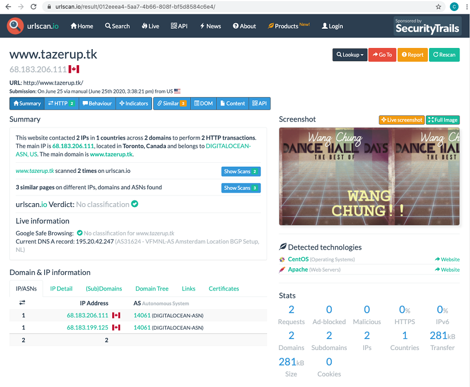
Task: Click the red Go To button
Action: point(382,55)
